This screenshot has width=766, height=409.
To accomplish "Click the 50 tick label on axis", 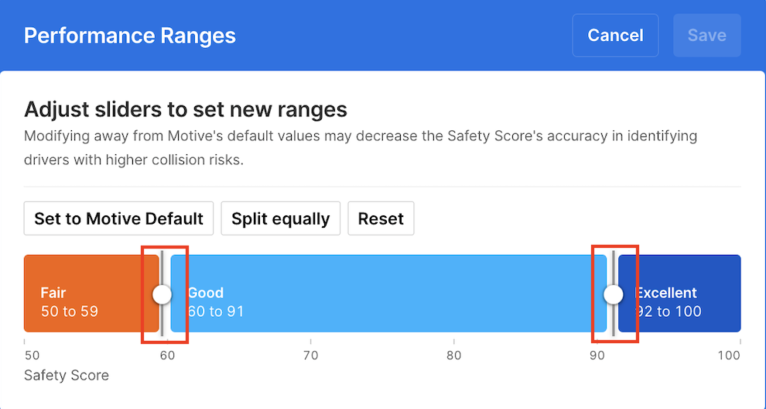I will pyautogui.click(x=32, y=356).
